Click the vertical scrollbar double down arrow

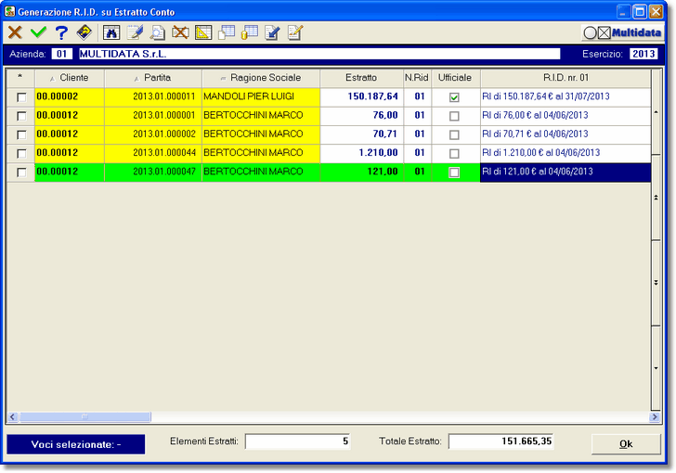[x=656, y=283]
